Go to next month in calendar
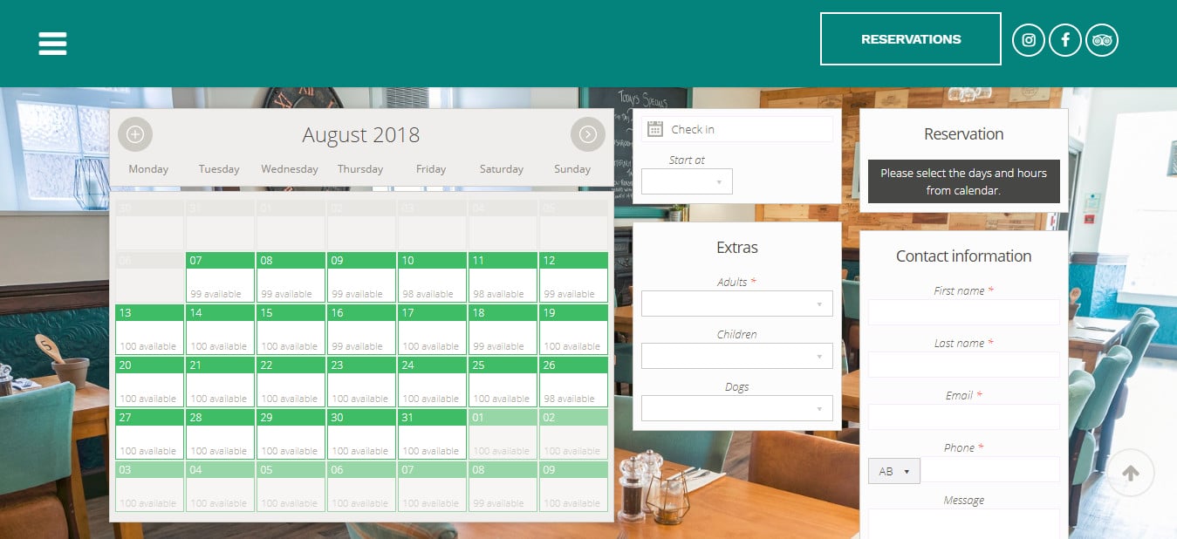Viewport: 1177px width, 539px height. pyautogui.click(x=588, y=134)
